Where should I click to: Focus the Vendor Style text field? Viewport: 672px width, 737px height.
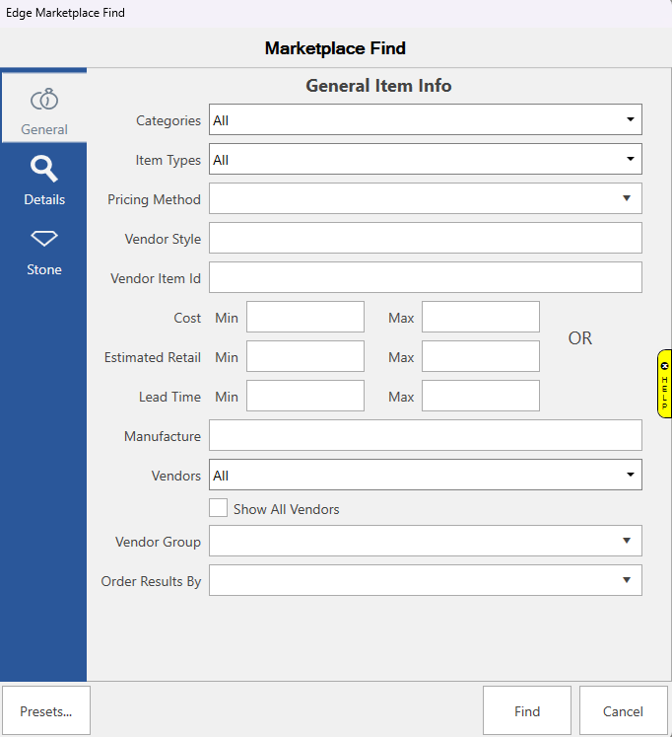(x=425, y=238)
